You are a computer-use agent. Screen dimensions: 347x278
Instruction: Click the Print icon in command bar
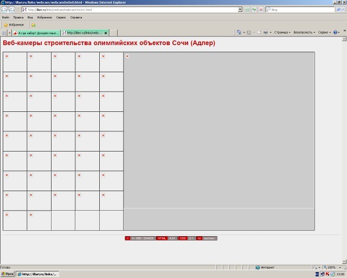coord(265,33)
